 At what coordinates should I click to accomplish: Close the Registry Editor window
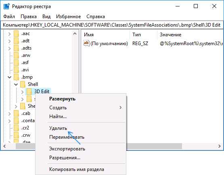[x=214, y=6]
